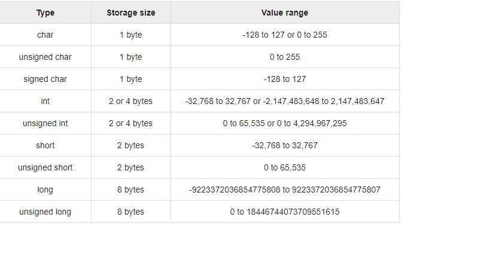Select value range '0 to 65,535' for unsigned short

tap(285, 167)
